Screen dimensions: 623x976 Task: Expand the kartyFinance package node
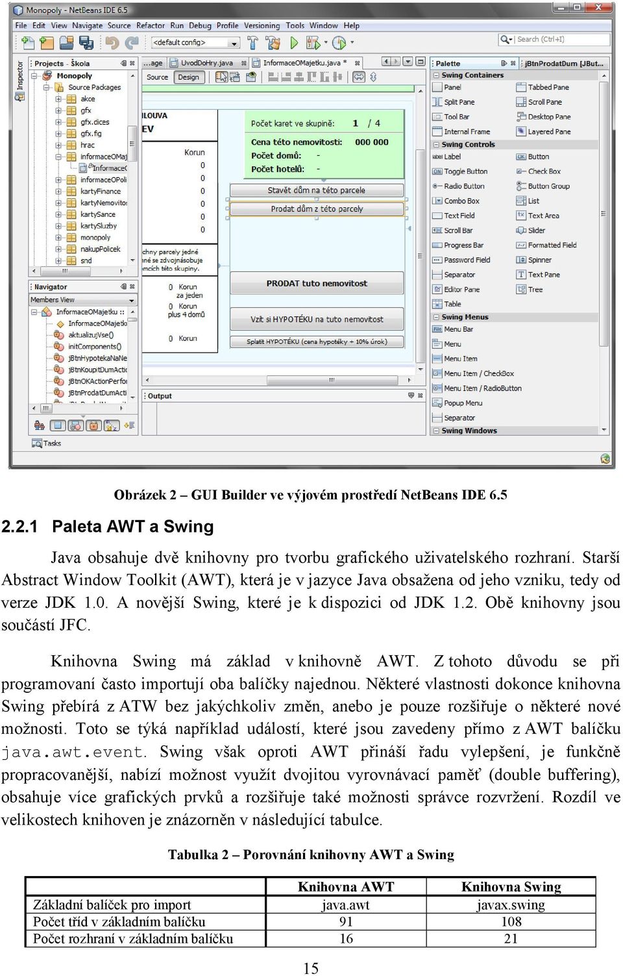tap(58, 192)
